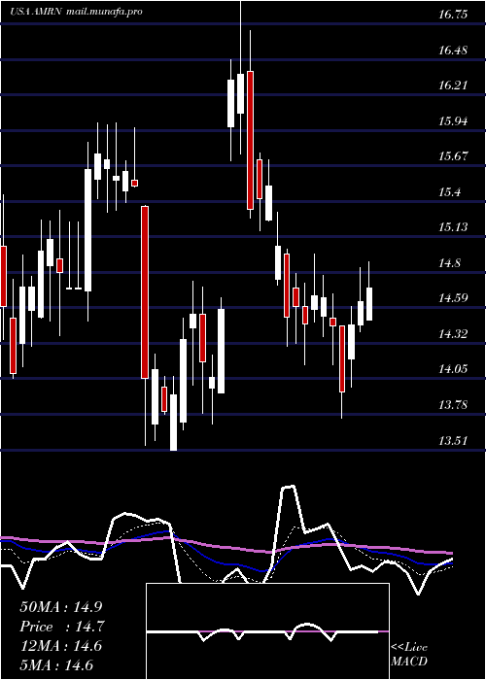The width and height of the screenshot is (486, 680).
Task: Click the 14.59 price axis label
Action: 453,297
